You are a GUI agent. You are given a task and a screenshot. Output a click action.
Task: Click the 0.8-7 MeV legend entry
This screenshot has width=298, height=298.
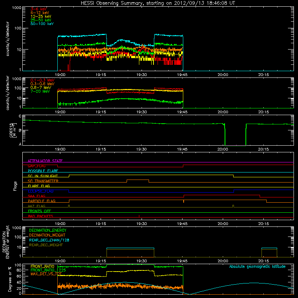pos(41,88)
